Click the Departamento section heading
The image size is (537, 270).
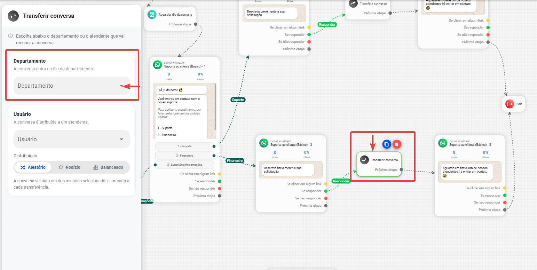click(30, 61)
